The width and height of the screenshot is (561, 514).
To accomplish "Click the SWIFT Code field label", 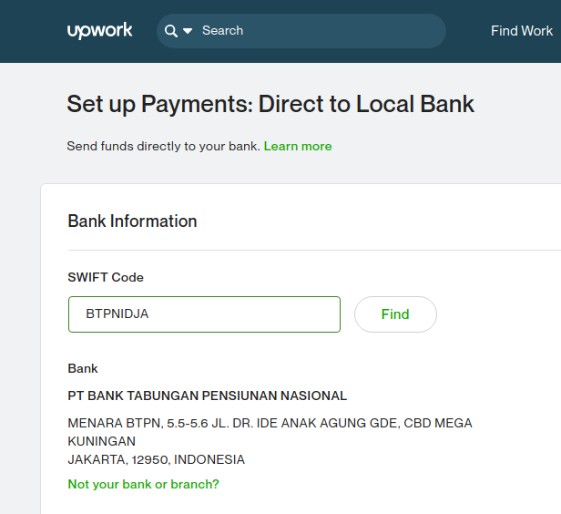I will click(x=106, y=277).
